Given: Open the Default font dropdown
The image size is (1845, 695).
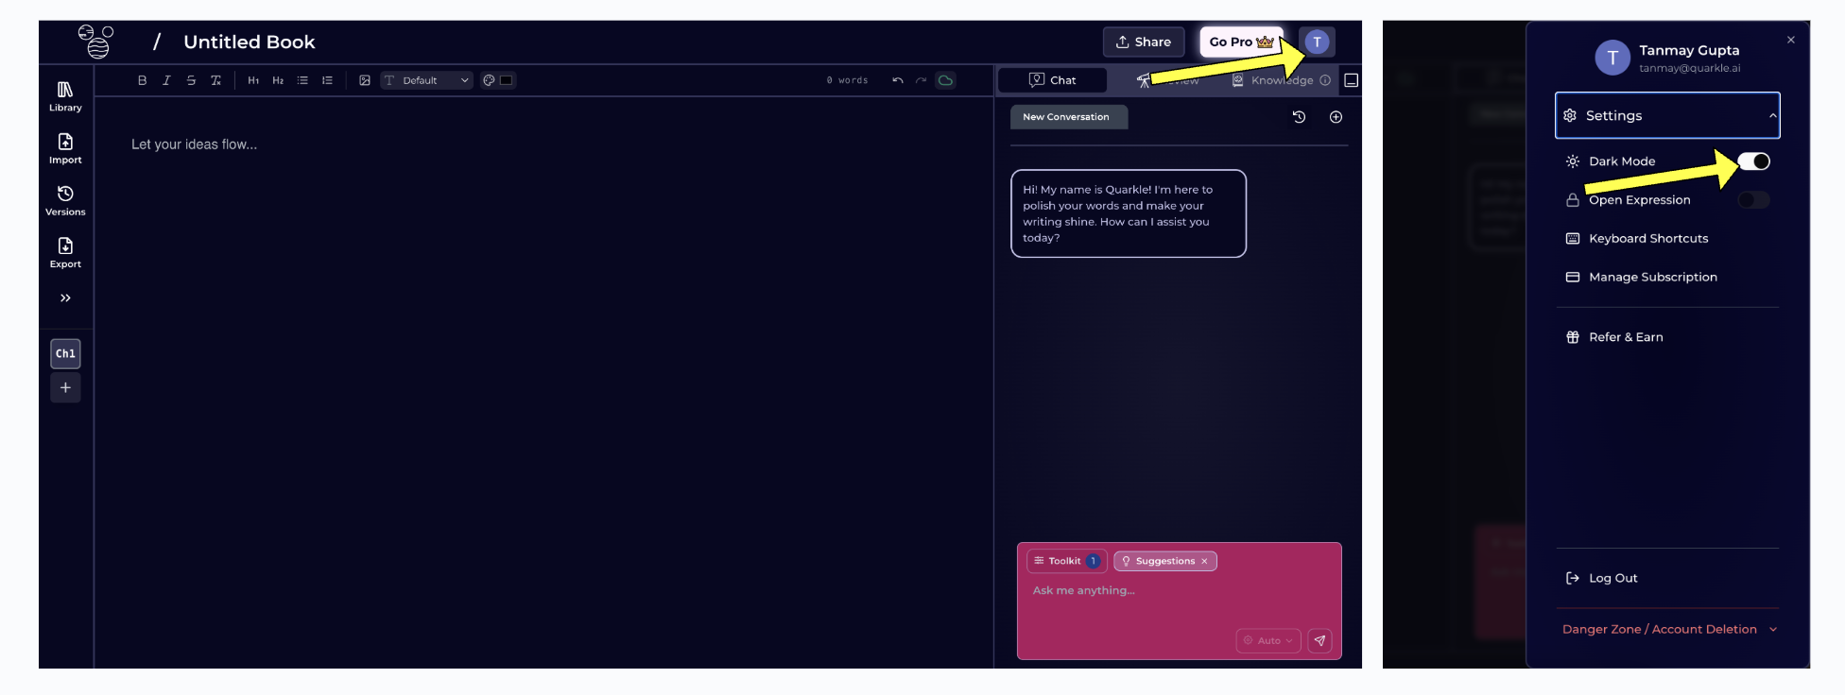Looking at the screenshot, I should pyautogui.click(x=426, y=80).
